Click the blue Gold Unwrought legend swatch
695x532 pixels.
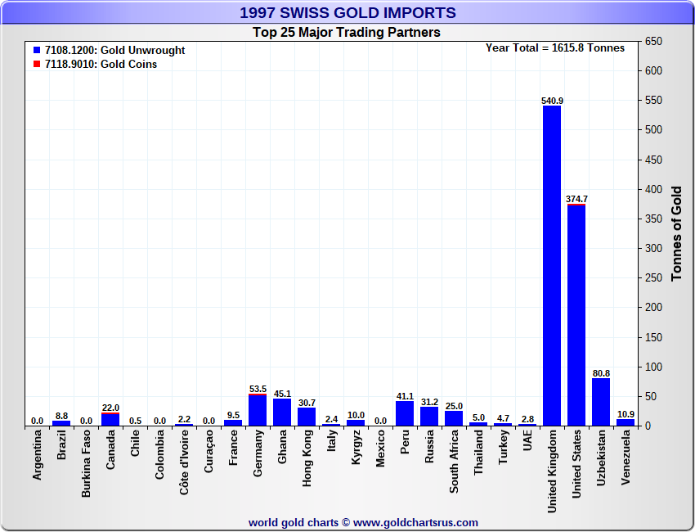[37, 50]
